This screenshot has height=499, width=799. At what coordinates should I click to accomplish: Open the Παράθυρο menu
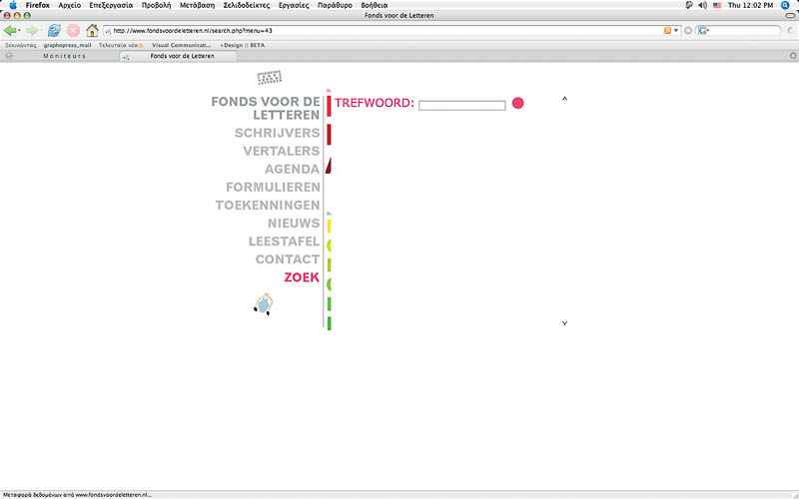coord(335,5)
